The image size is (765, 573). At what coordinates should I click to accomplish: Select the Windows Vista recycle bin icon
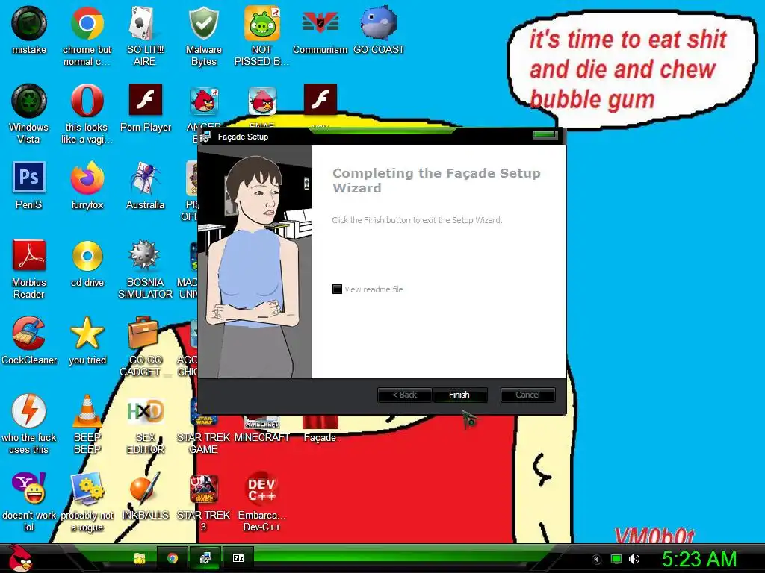pyautogui.click(x=29, y=114)
